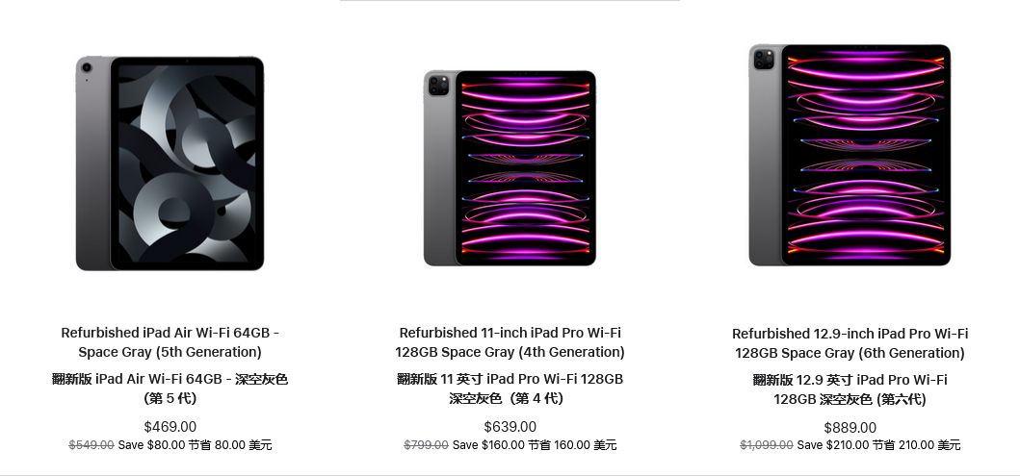Image resolution: width=1020 pixels, height=476 pixels.
Task: Open the iPad Air 5th Generation product image
Action: tap(170, 163)
